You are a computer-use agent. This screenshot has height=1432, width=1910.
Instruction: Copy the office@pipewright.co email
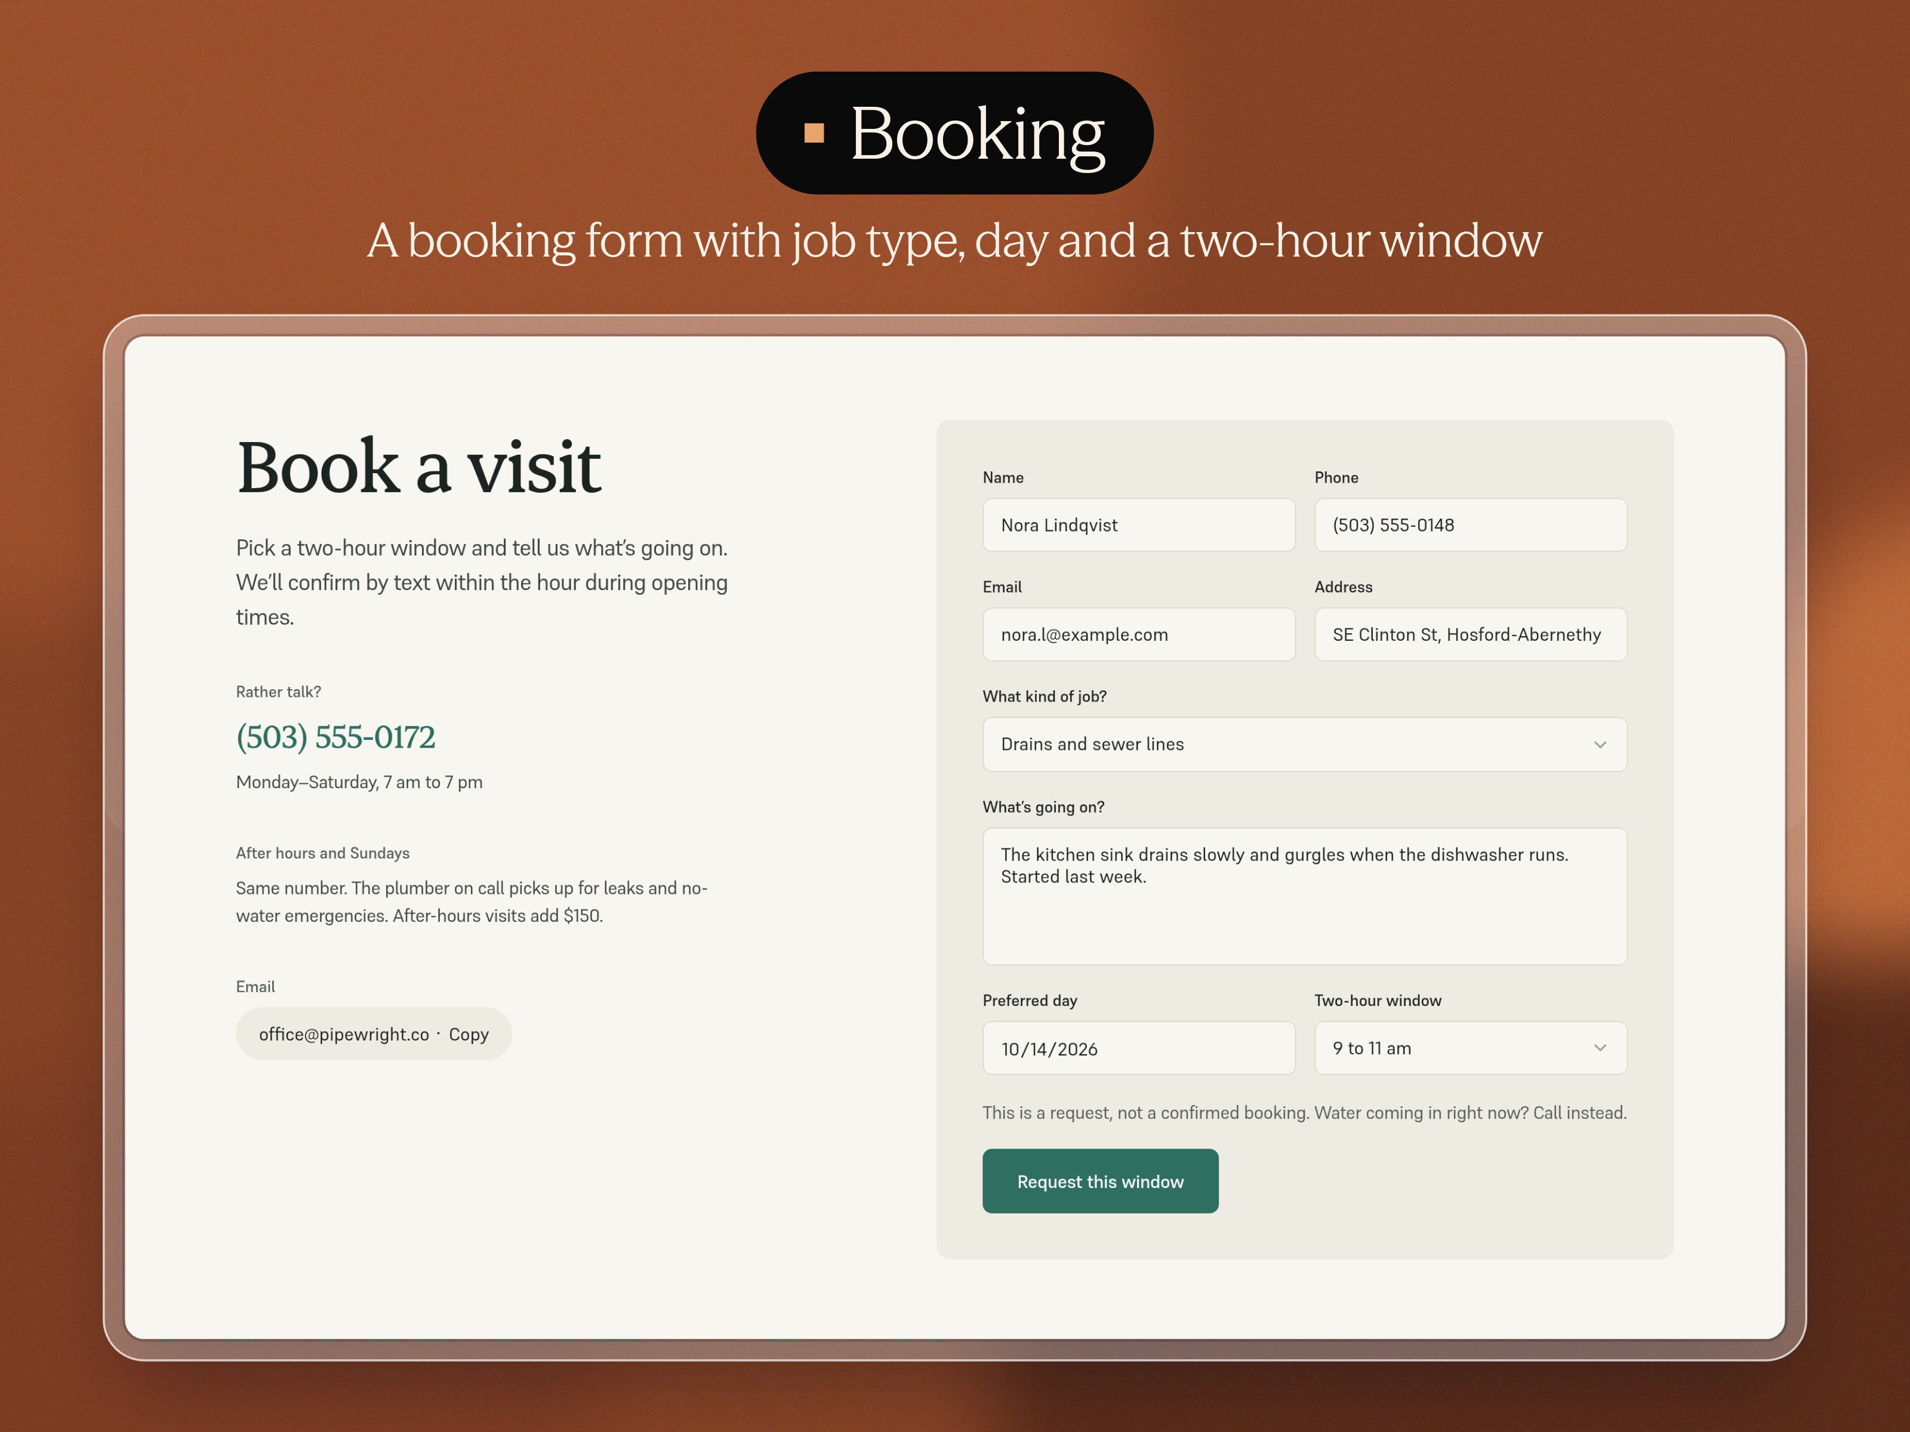374,1034
